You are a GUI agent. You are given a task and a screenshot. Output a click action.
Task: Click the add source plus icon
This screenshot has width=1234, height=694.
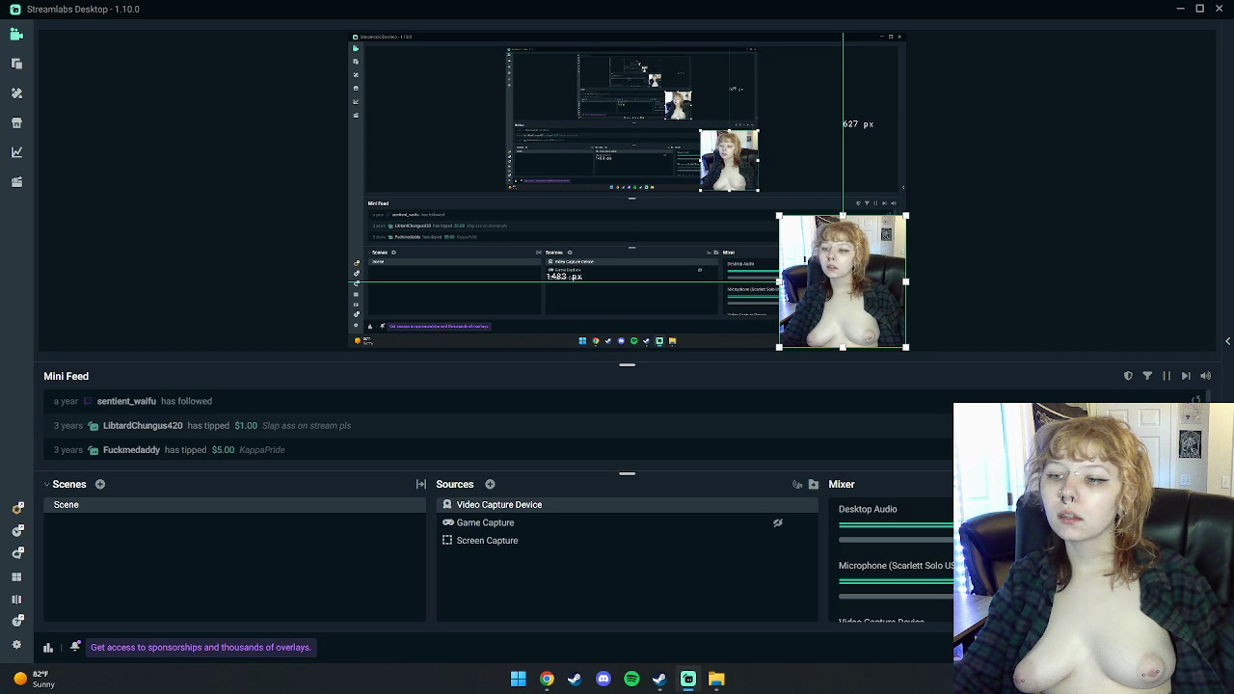point(490,484)
